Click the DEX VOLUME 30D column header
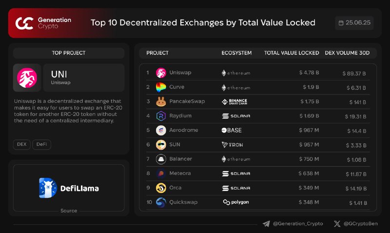Screen dimensions: 390x233 [x=347, y=53]
